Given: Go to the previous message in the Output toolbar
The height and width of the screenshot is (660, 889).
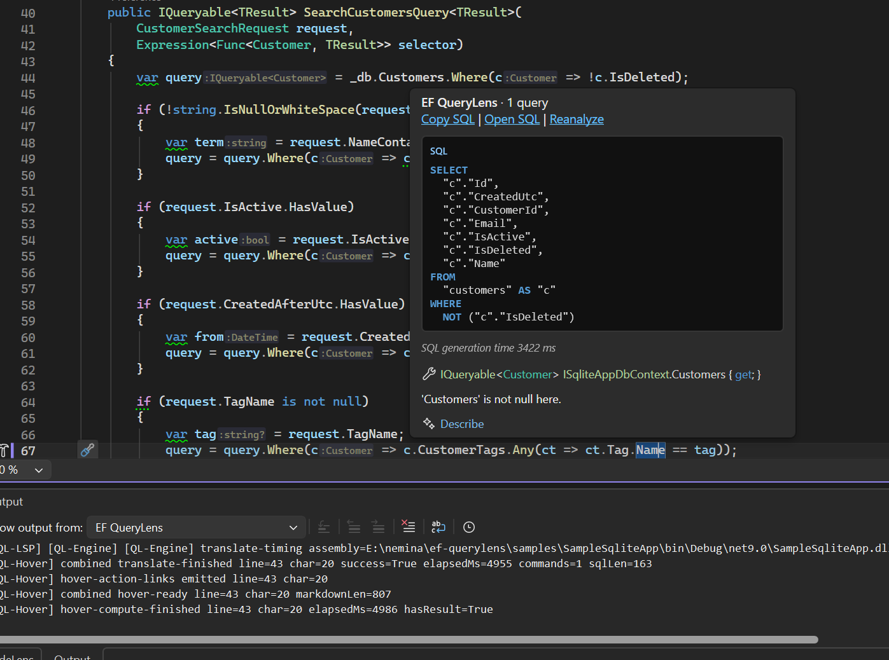Looking at the screenshot, I should [x=354, y=527].
